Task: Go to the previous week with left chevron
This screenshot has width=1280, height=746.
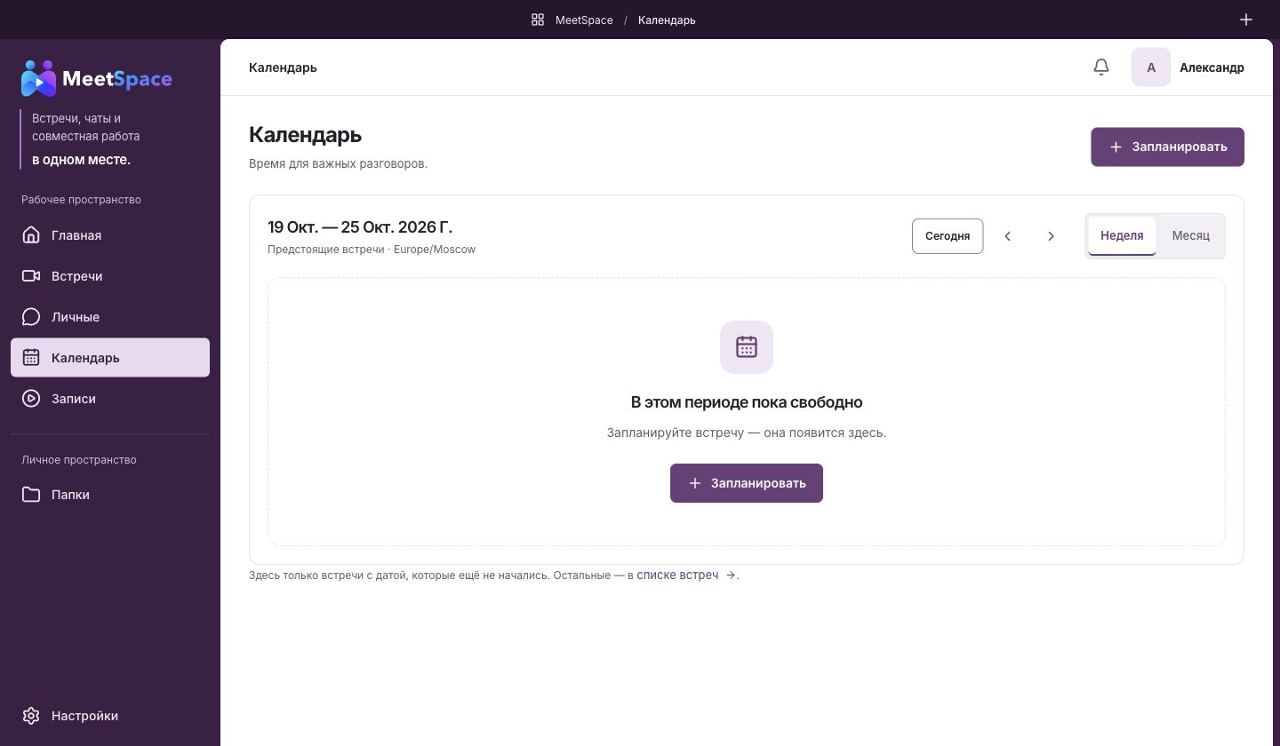Action: (1008, 236)
